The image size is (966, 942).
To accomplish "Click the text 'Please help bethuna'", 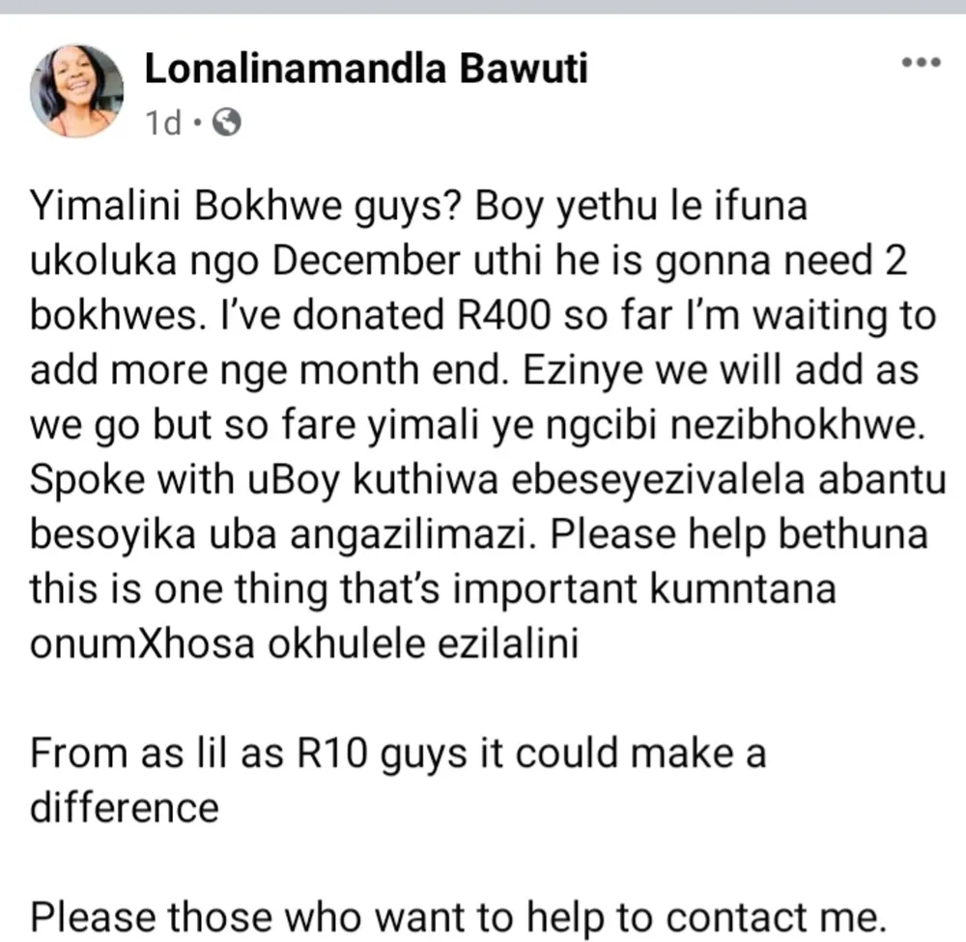I will pos(739,533).
